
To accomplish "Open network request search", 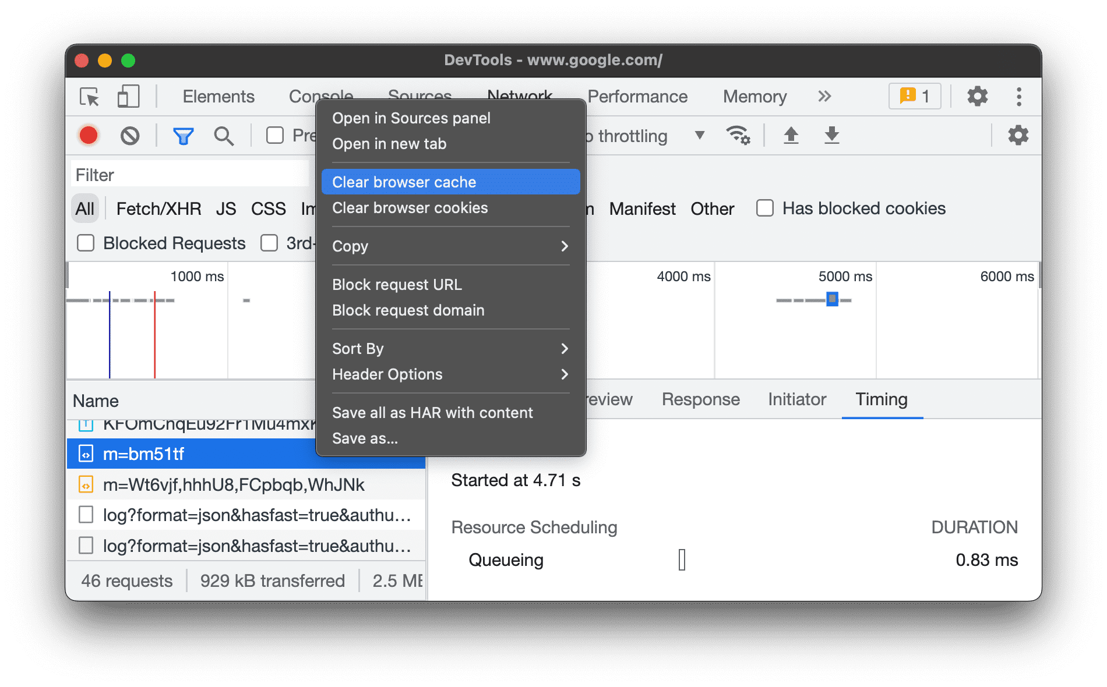I will 224,135.
